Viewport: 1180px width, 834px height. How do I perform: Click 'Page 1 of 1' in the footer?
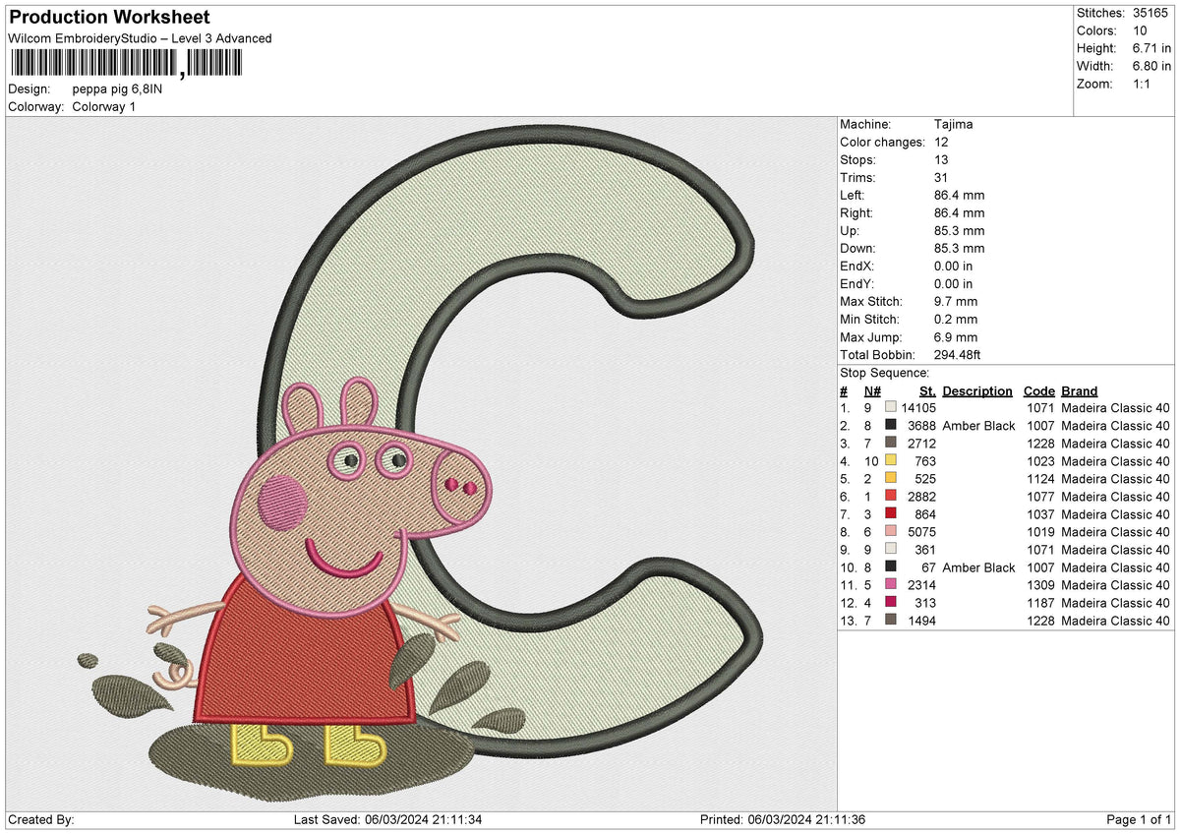click(x=1139, y=819)
